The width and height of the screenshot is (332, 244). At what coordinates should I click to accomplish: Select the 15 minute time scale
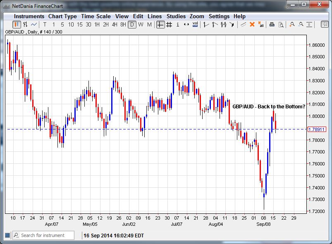click(x=80, y=25)
